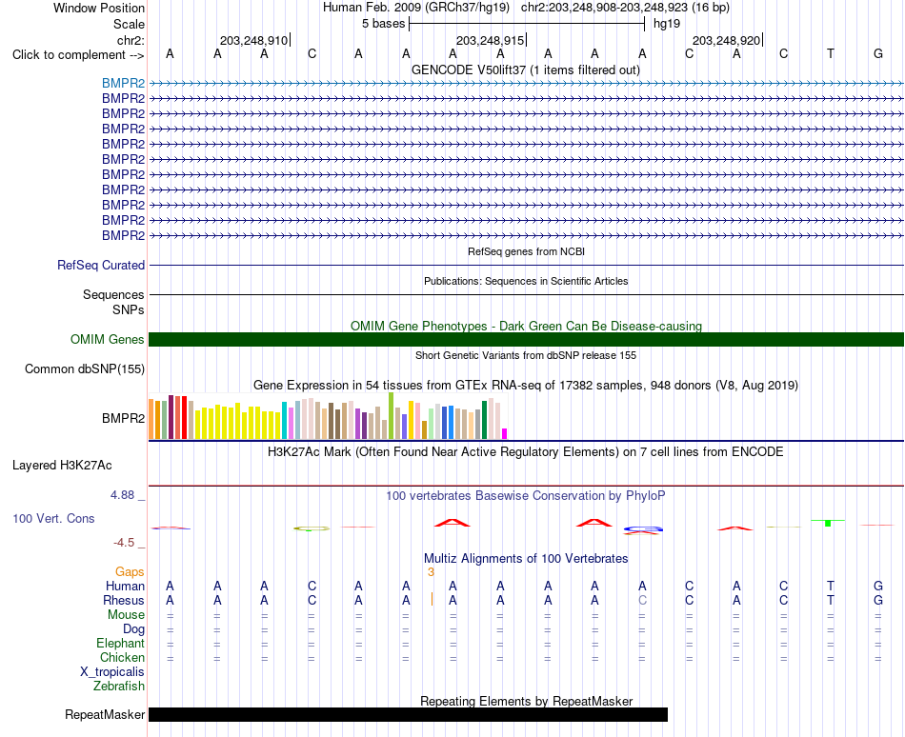Click 'chr2:203,248,908-203,248,923 (16 bp)' position text
The image size is (905, 737).
tap(625, 8)
